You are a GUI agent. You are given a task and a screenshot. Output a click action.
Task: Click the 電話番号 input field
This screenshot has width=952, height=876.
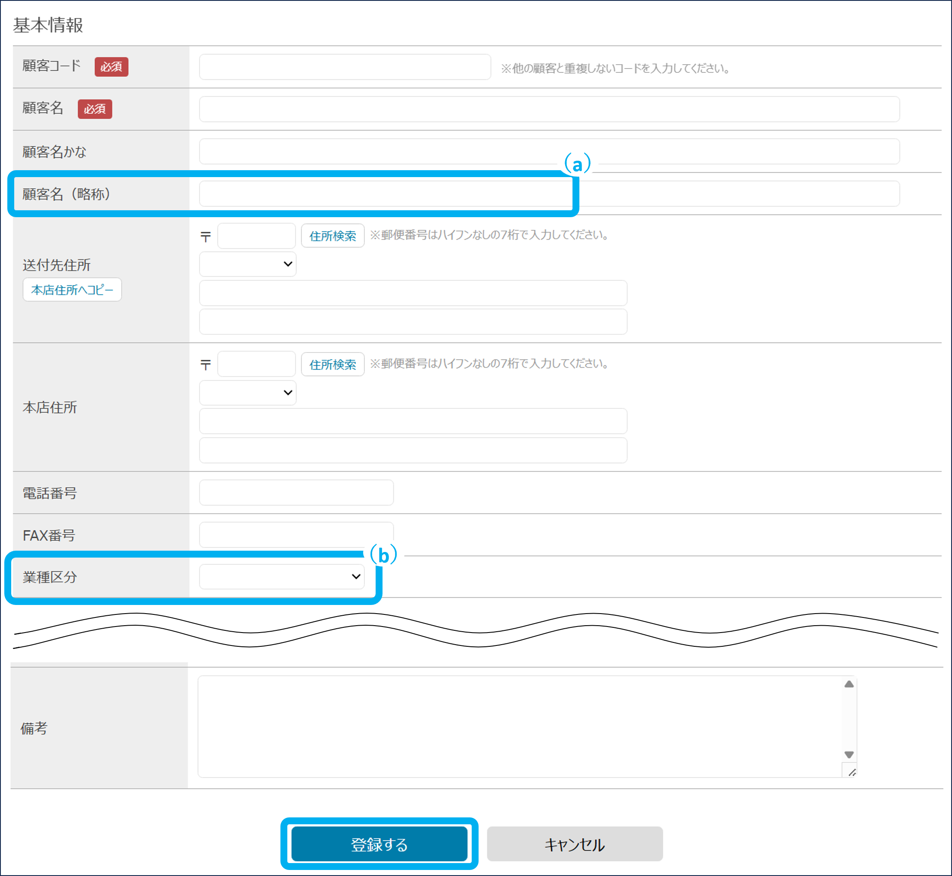click(296, 493)
